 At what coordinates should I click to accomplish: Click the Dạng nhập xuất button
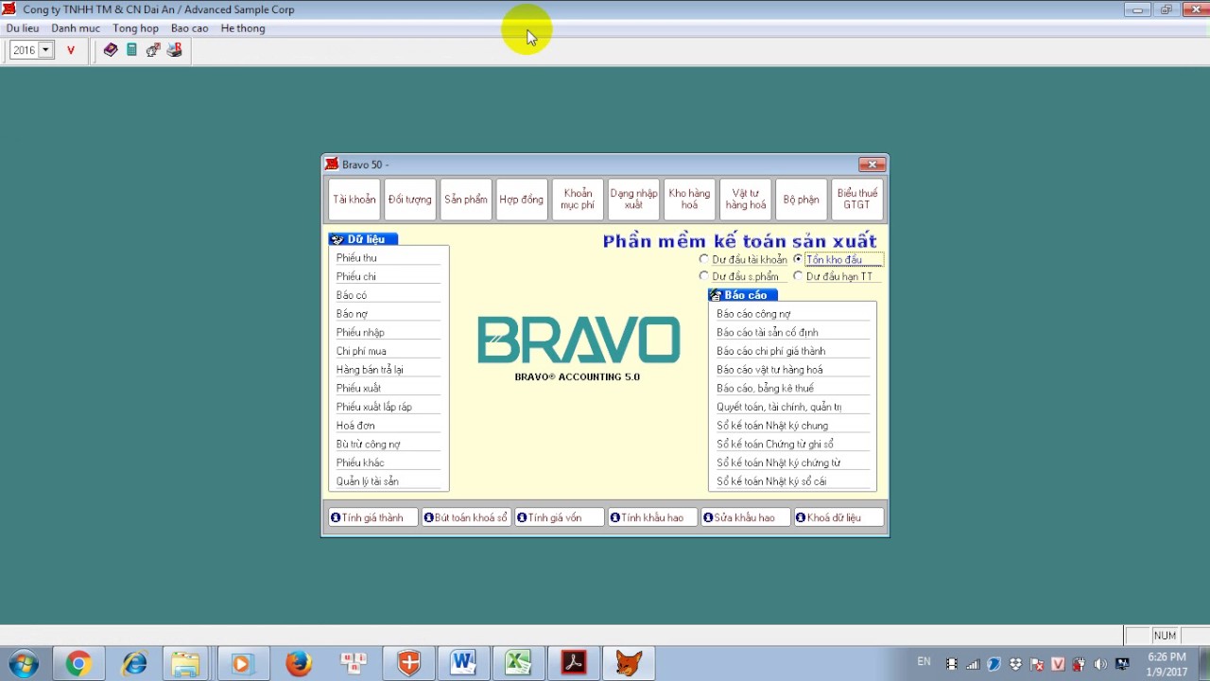633,200
